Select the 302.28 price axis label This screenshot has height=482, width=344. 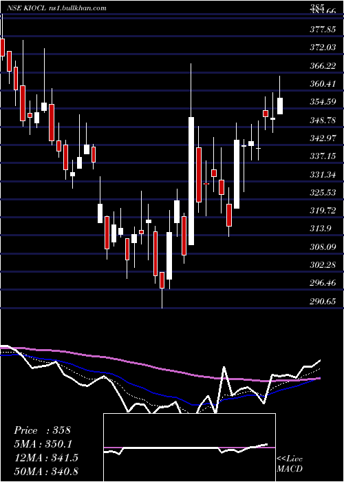(323, 264)
